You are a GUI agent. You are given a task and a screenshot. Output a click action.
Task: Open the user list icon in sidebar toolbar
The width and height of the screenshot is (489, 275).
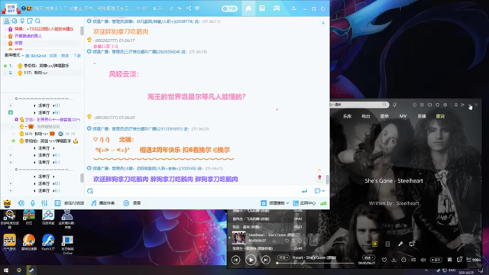coord(7,21)
